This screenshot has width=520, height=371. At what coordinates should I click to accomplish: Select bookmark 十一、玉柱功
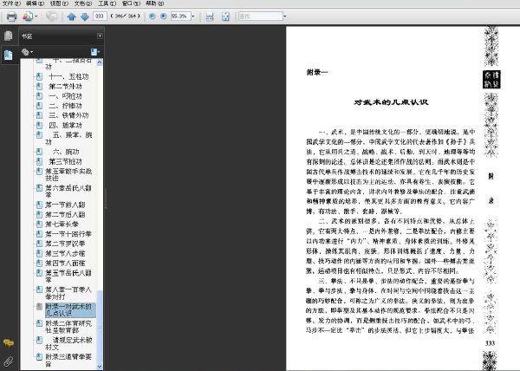point(68,76)
